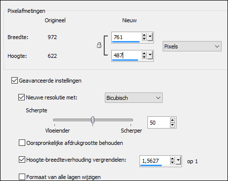This screenshot has height=181, width=228.
Task: Open the Bicubisch resampling dropdown
Action: 134,98
